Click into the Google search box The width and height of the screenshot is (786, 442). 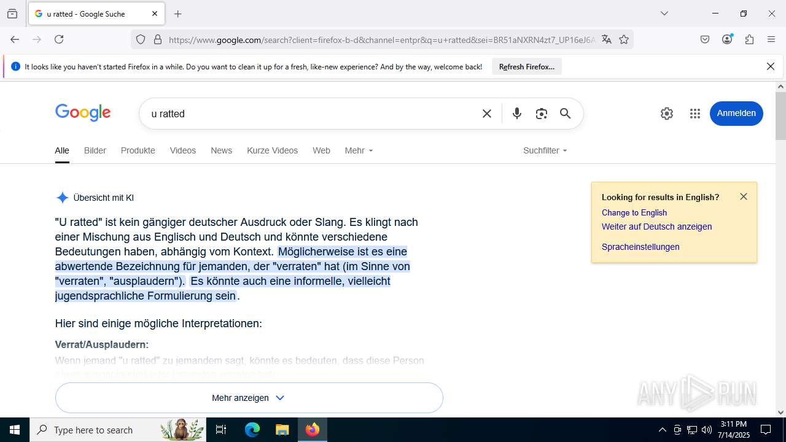(310, 114)
